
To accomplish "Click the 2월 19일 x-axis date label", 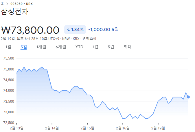I will click(x=158, y=128).
